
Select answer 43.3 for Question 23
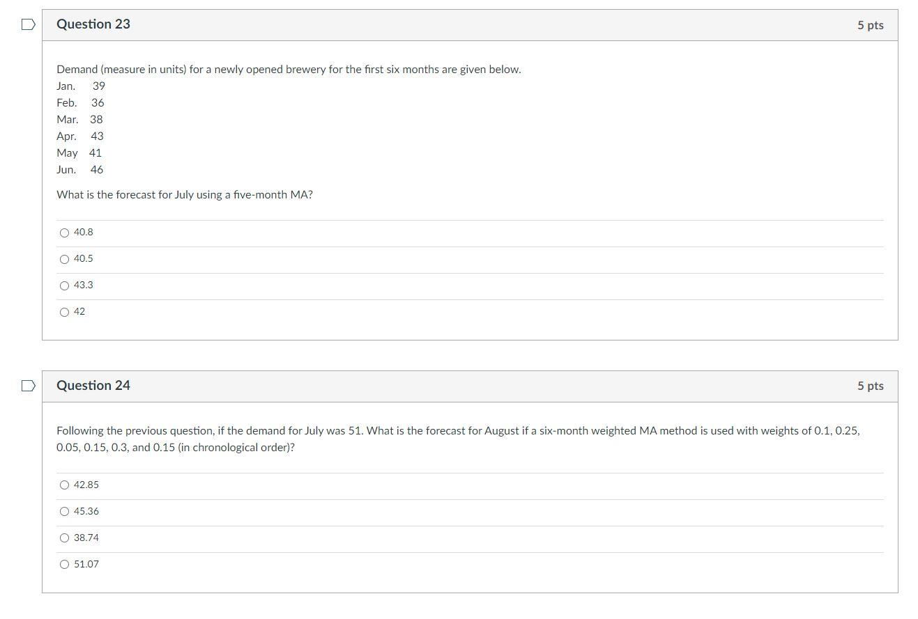pos(64,285)
